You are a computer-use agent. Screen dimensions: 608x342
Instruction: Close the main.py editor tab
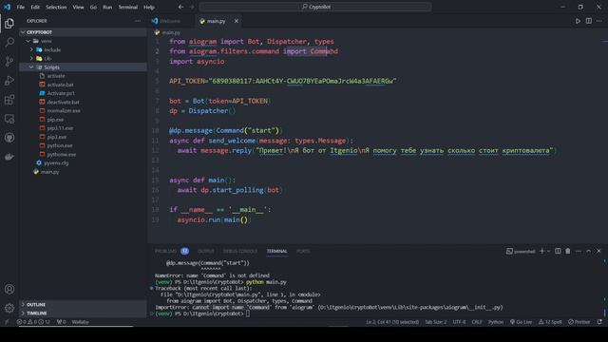tap(237, 21)
